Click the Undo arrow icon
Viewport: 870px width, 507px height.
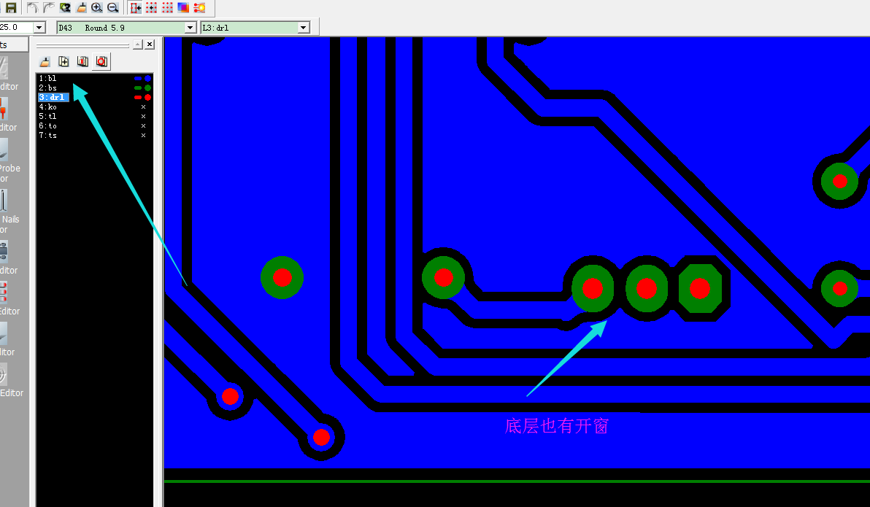(33, 7)
